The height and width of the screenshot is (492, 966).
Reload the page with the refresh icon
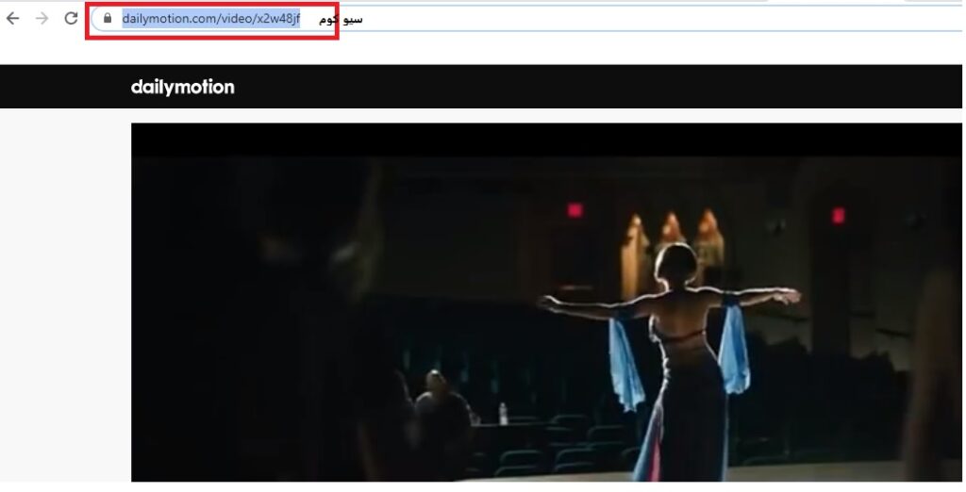[x=72, y=19]
